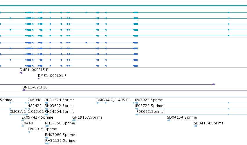Click the arrow block under RH03622.5prime
The width and height of the screenshot is (247, 145).
(x=46, y=109)
